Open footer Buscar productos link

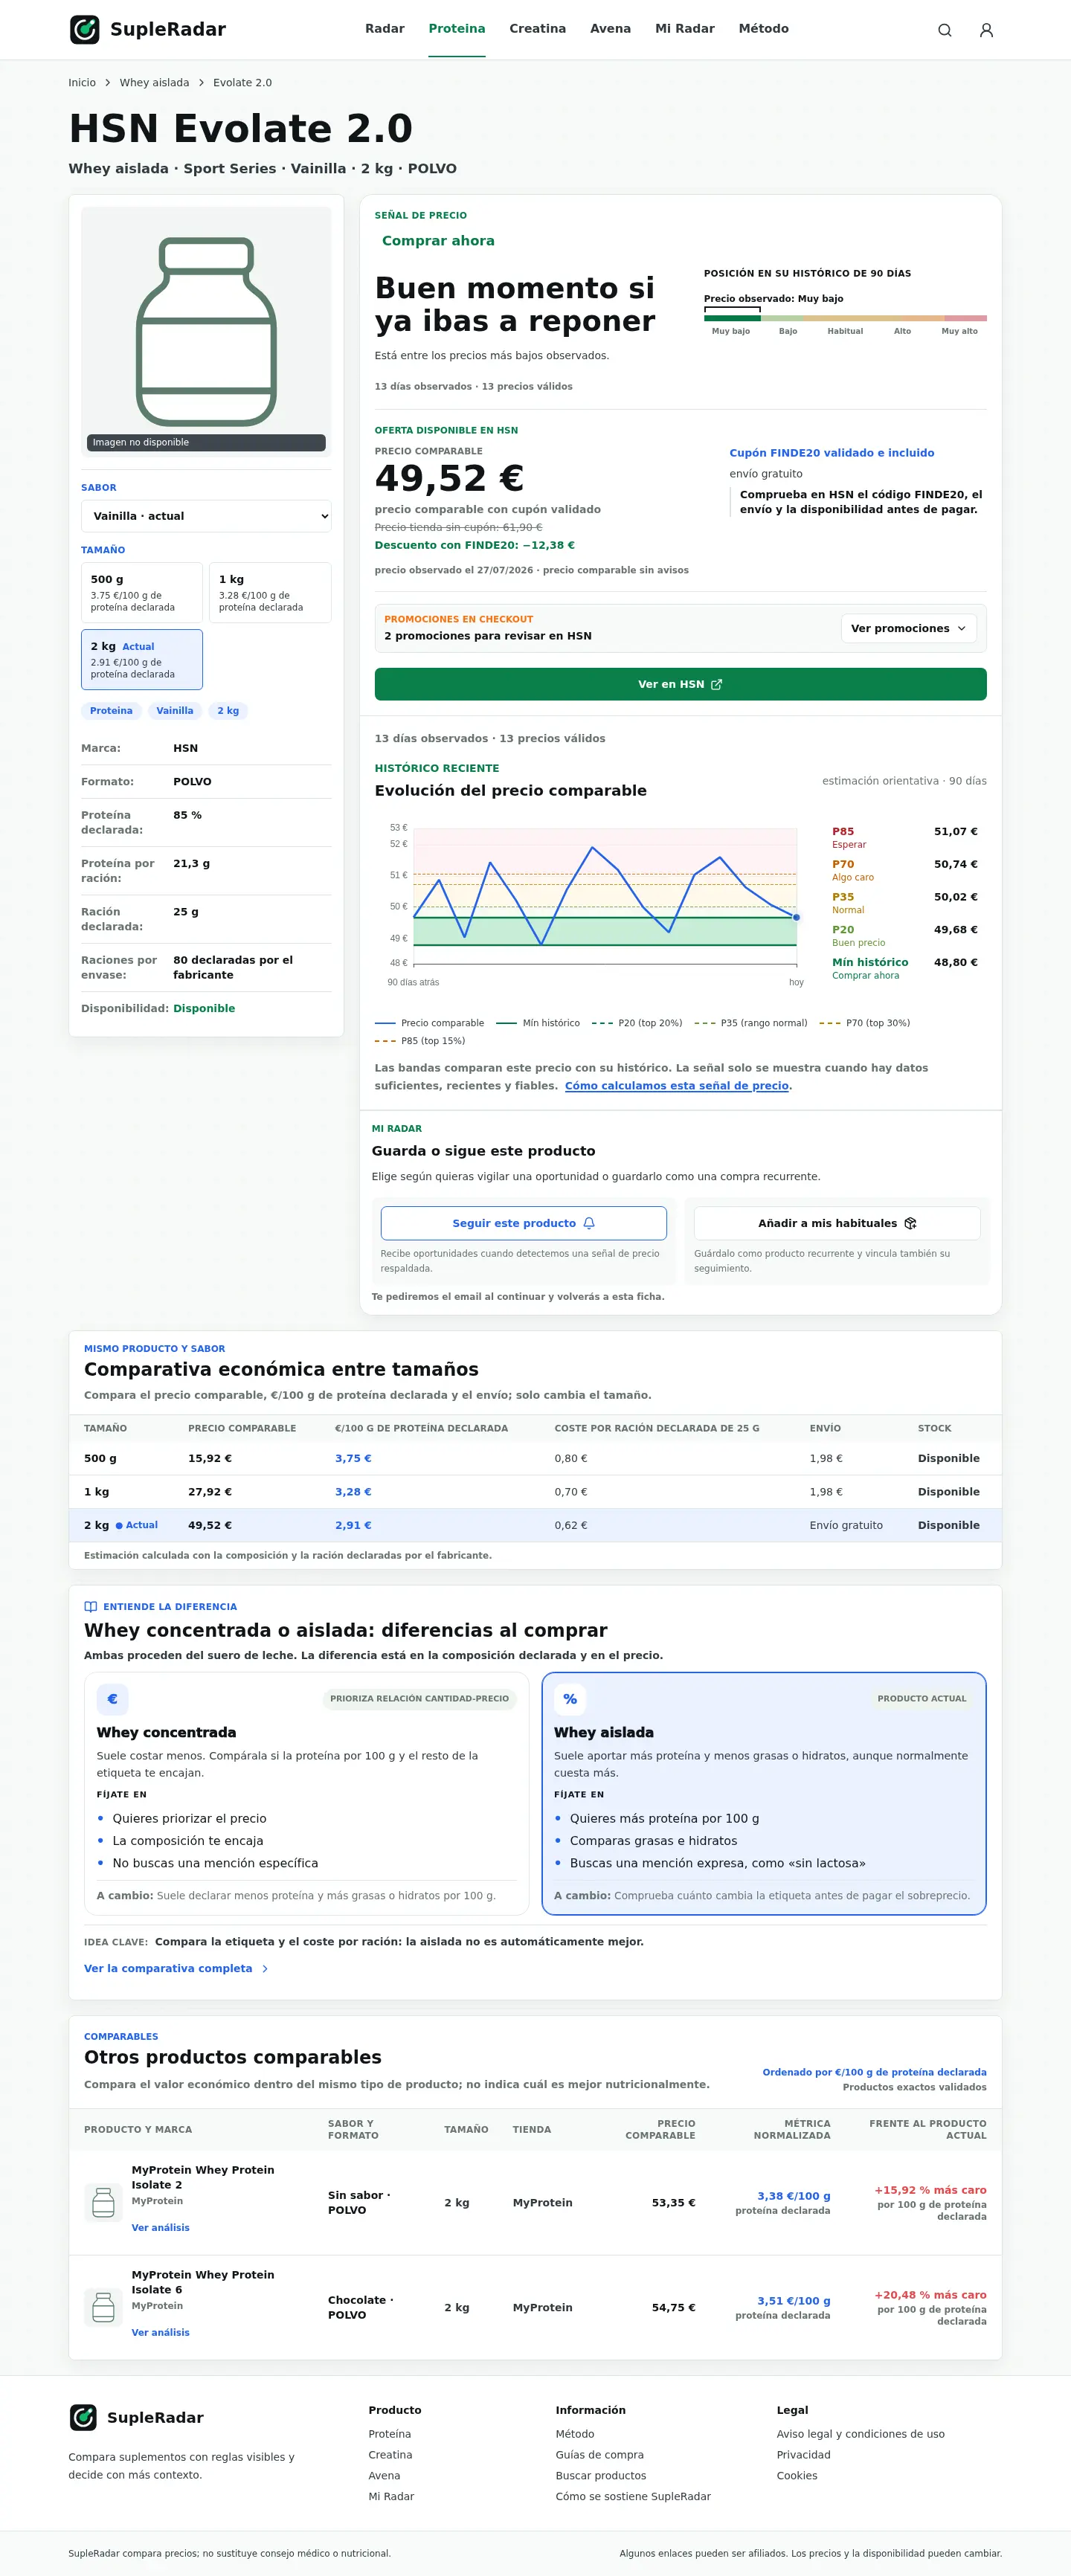(600, 2476)
